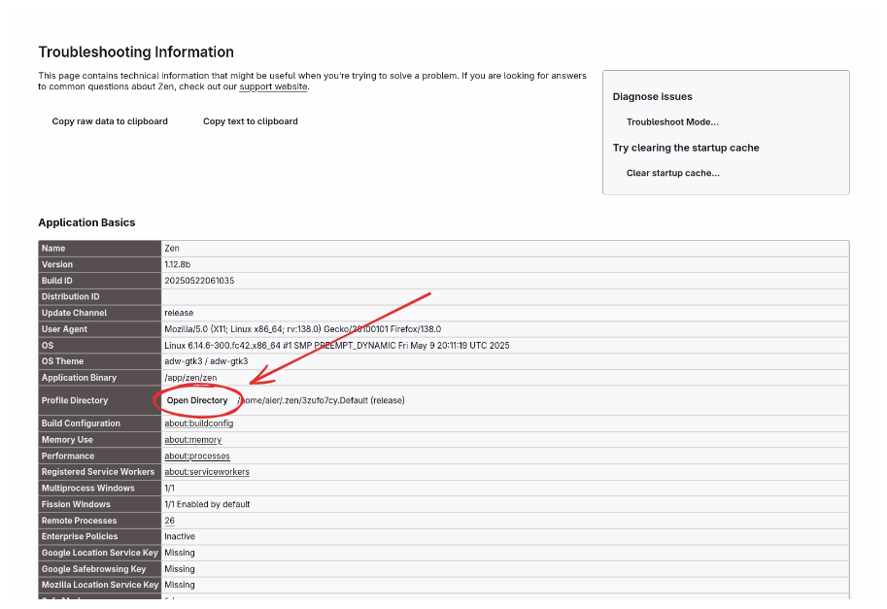Click Try clearing the startup cache heading
Viewport: 887px width, 609px height.
pos(686,148)
